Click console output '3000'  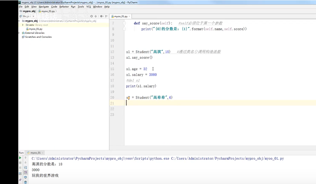[x=36, y=170]
